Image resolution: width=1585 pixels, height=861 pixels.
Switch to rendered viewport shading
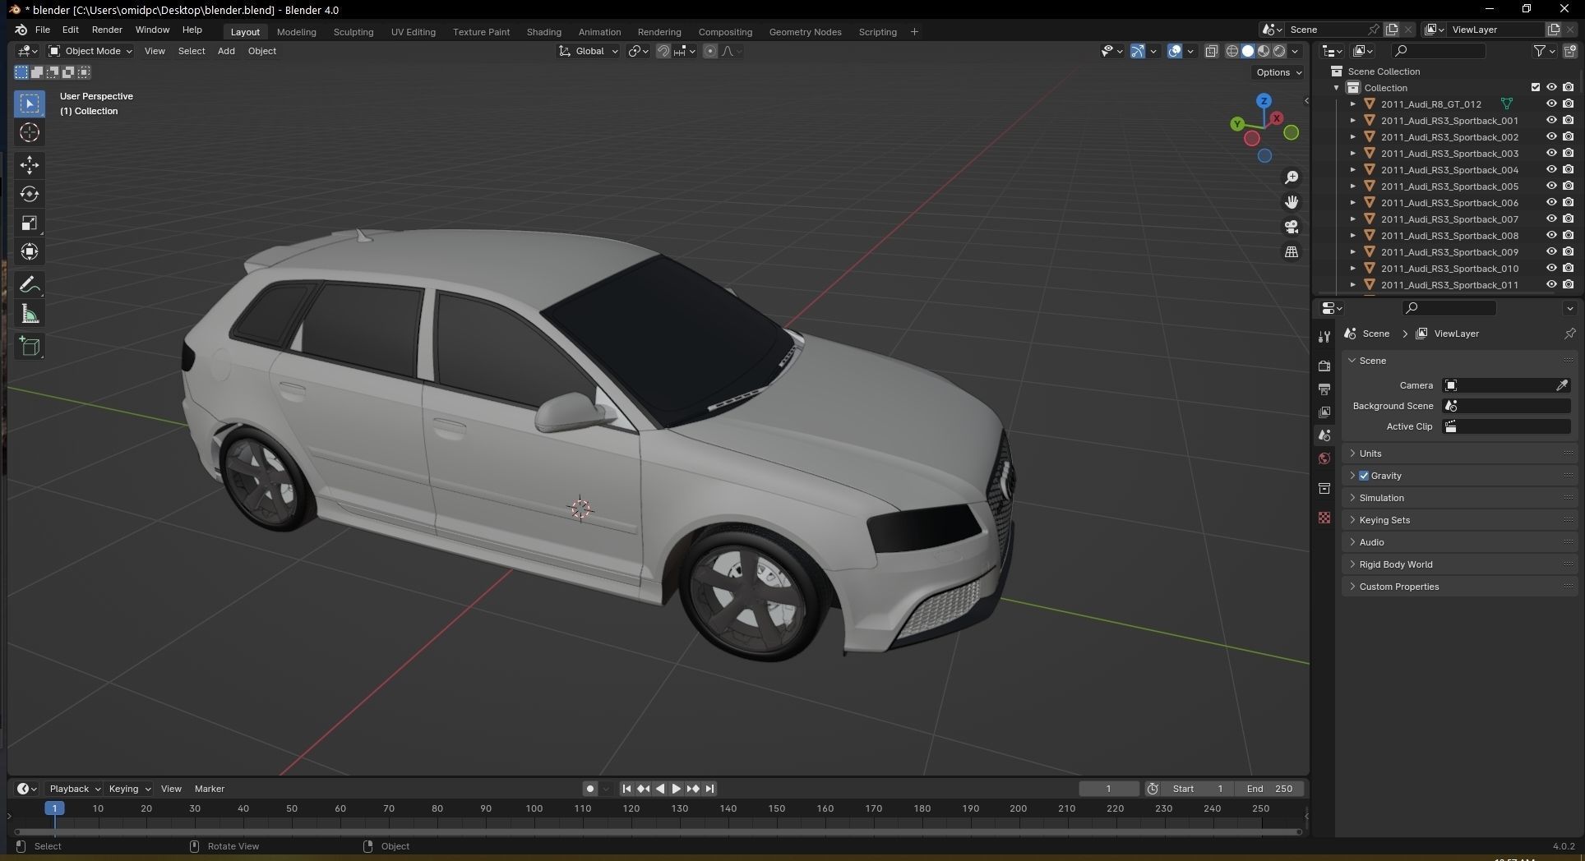pos(1279,51)
